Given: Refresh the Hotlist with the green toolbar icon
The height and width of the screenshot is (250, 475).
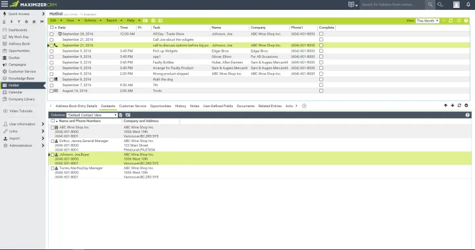Looking at the screenshot, I should (x=451, y=20).
